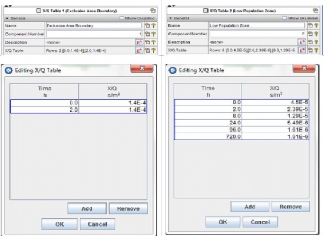Image resolution: width=324 pixels, height=236 pixels.
Task: Click key icon beside Low Population Zone name
Action: [316, 25]
